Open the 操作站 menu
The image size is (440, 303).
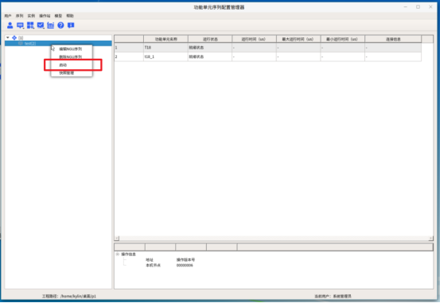click(x=45, y=16)
